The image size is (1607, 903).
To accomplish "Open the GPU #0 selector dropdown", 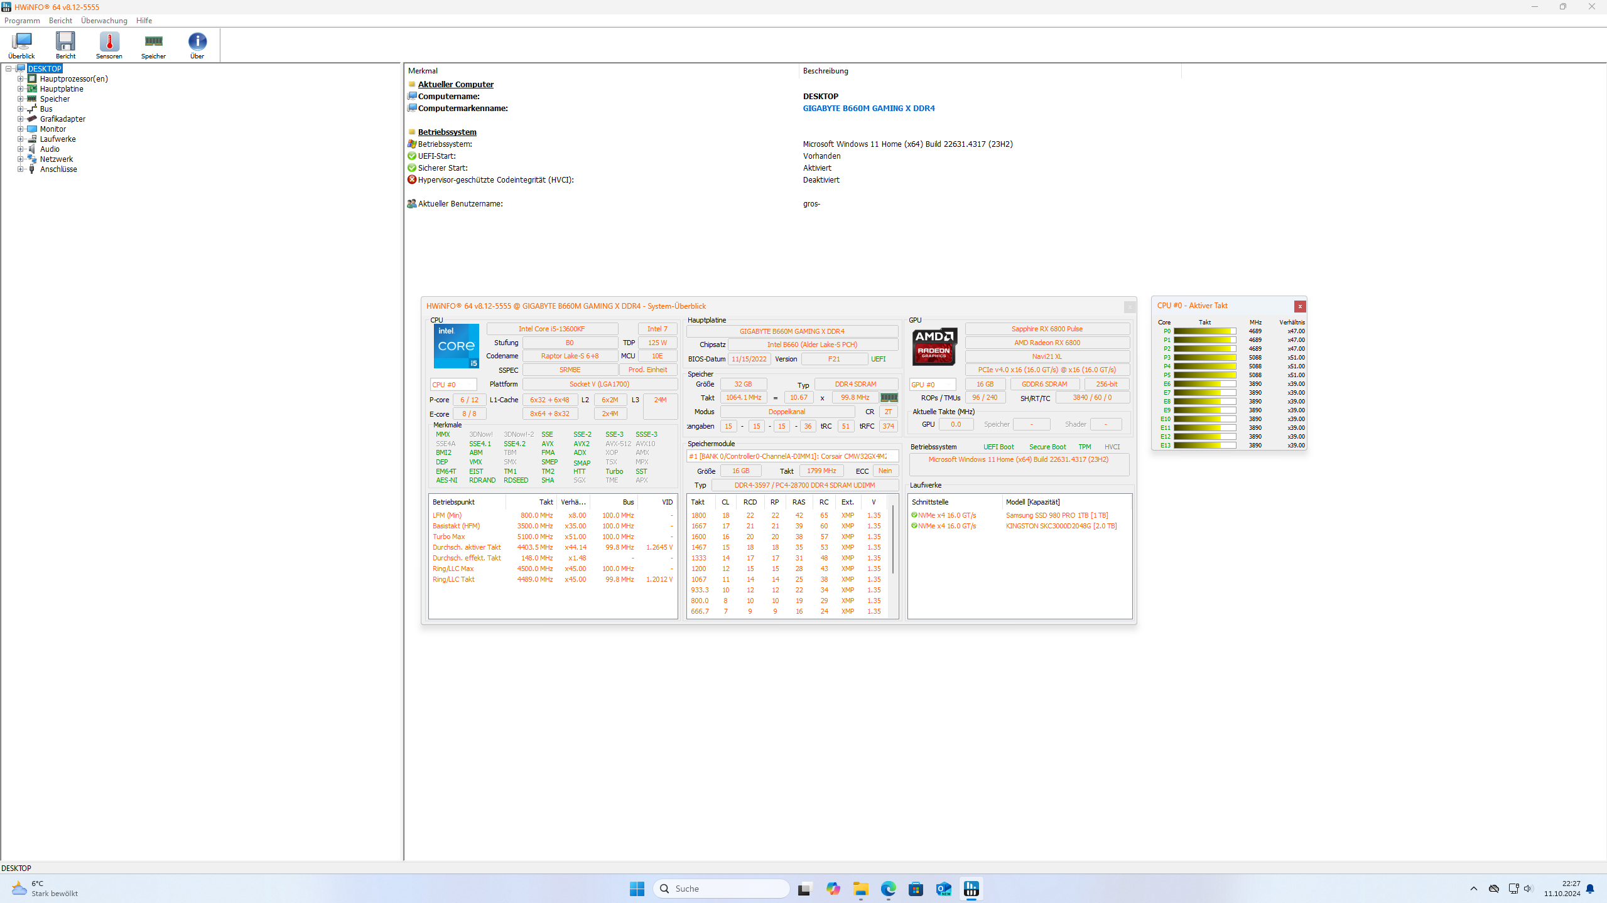I will (x=932, y=385).
